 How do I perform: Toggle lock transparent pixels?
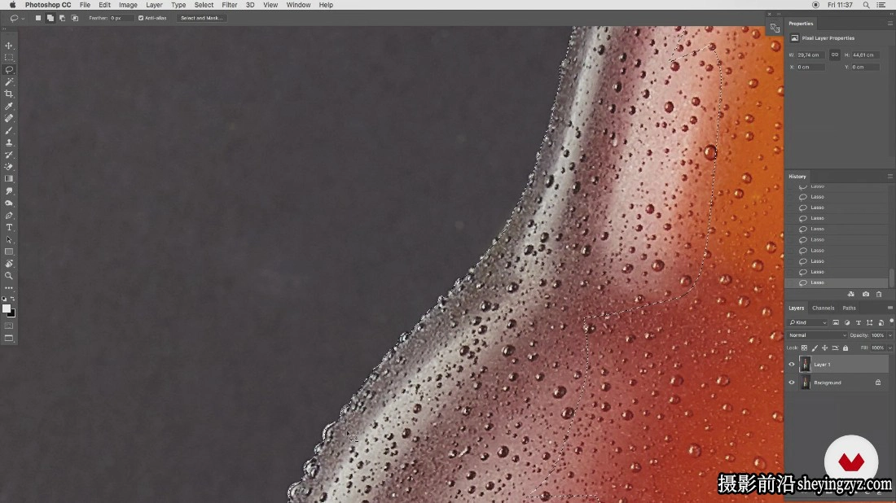tap(804, 348)
